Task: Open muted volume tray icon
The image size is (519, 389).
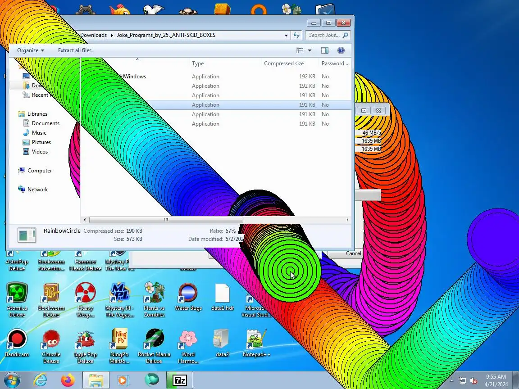Action: pos(473,381)
